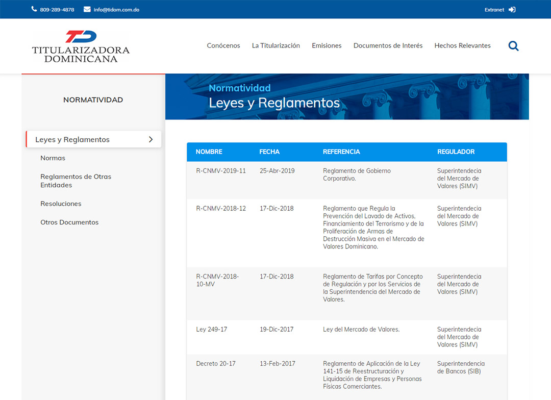Open Reglamentos de Otras Entidades section
The height and width of the screenshot is (400, 551).
click(x=76, y=181)
